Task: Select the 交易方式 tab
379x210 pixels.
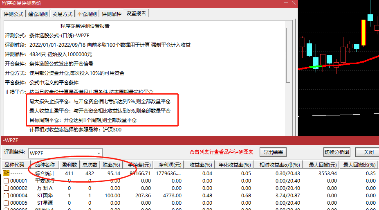Action: pos(63,14)
